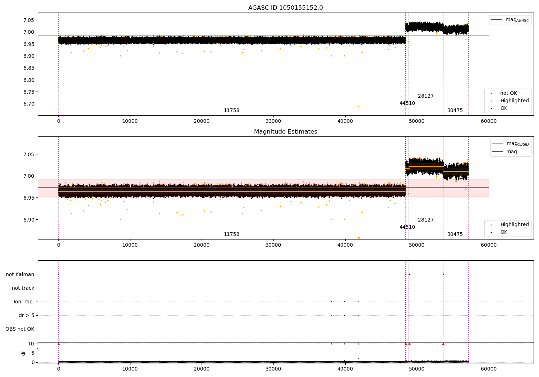Click the 28127 obsid label in middle plot
Screen dimensions: 539x377
(426, 220)
